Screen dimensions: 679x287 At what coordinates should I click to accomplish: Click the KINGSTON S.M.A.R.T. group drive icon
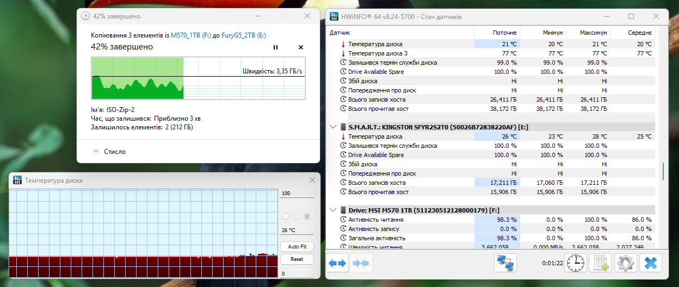[x=343, y=127]
